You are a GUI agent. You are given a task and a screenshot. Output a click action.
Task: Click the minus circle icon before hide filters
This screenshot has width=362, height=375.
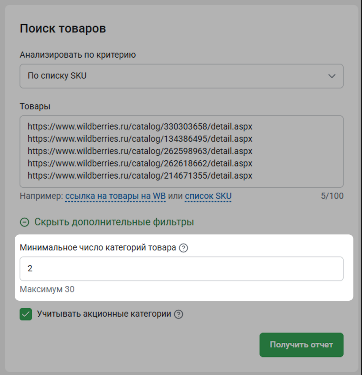coord(25,222)
